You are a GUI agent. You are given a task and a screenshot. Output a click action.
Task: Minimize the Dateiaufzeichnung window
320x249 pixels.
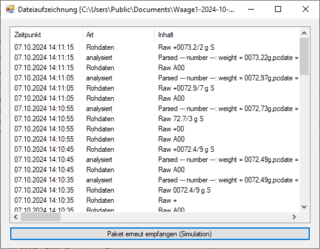(251, 10)
